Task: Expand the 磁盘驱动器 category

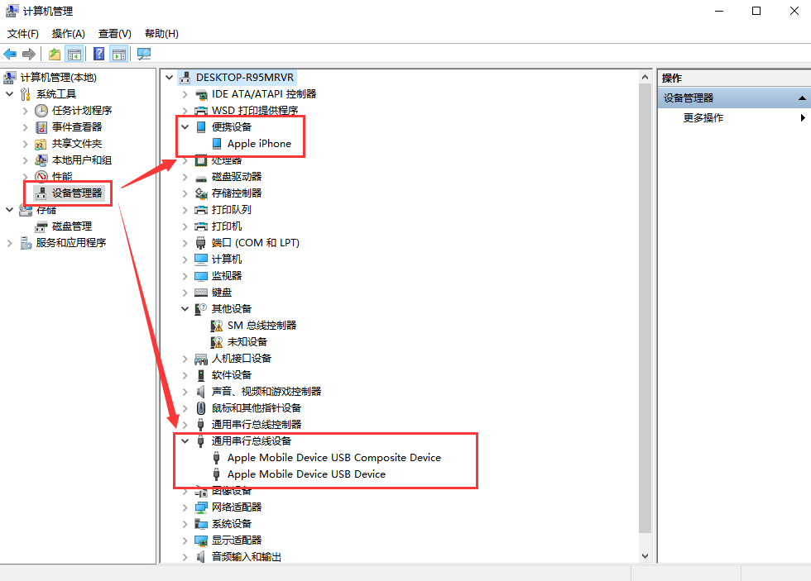Action: click(x=185, y=177)
